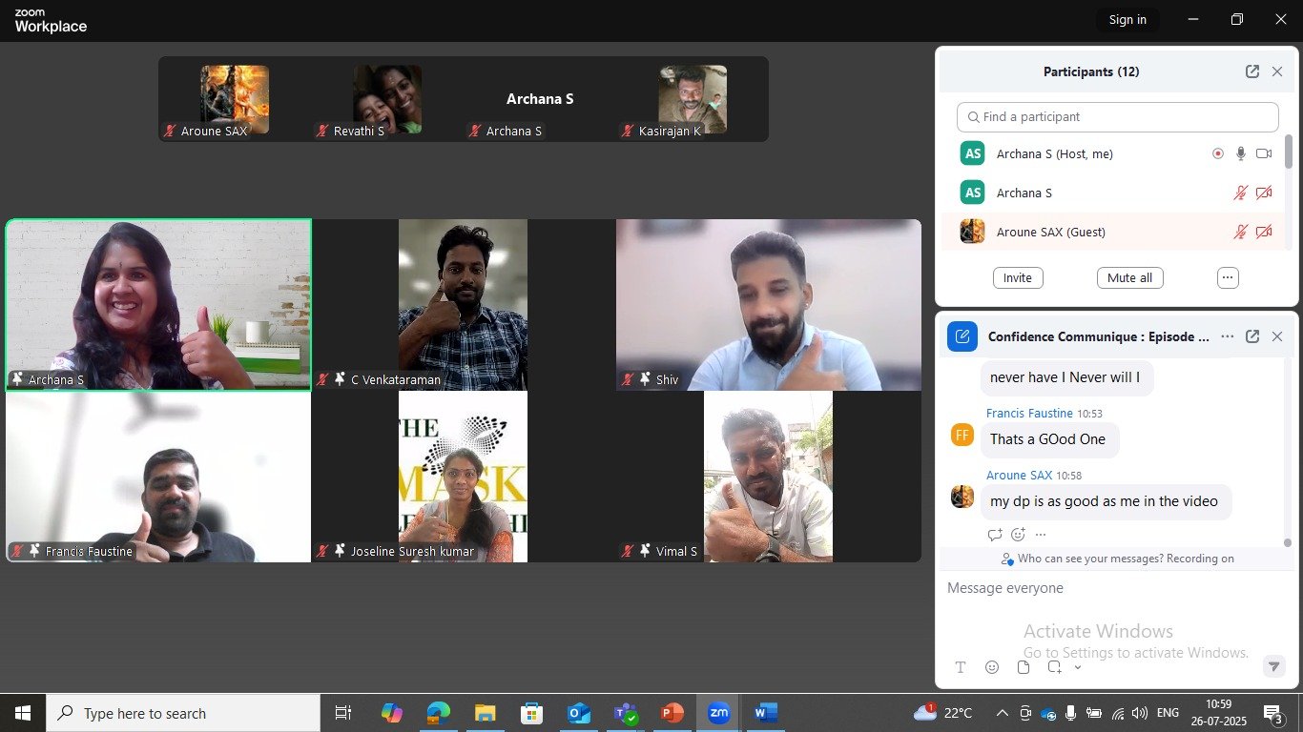The height and width of the screenshot is (732, 1303).
Task: Click the text formatting icon in chat
Action: tap(961, 667)
